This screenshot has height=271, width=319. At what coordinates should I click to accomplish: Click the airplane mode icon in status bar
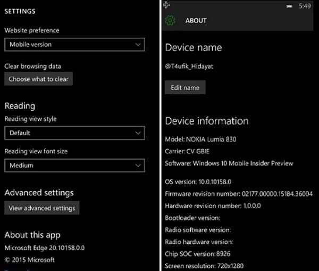[x=166, y=5]
